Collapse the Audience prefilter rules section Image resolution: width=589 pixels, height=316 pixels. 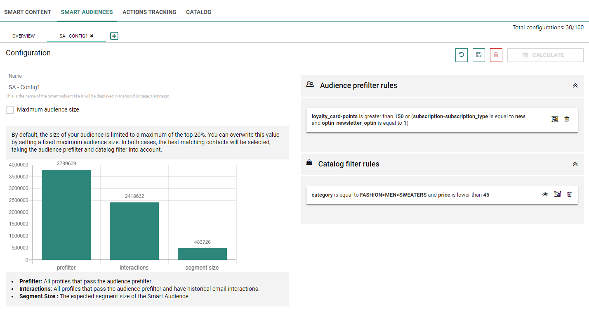tap(575, 86)
